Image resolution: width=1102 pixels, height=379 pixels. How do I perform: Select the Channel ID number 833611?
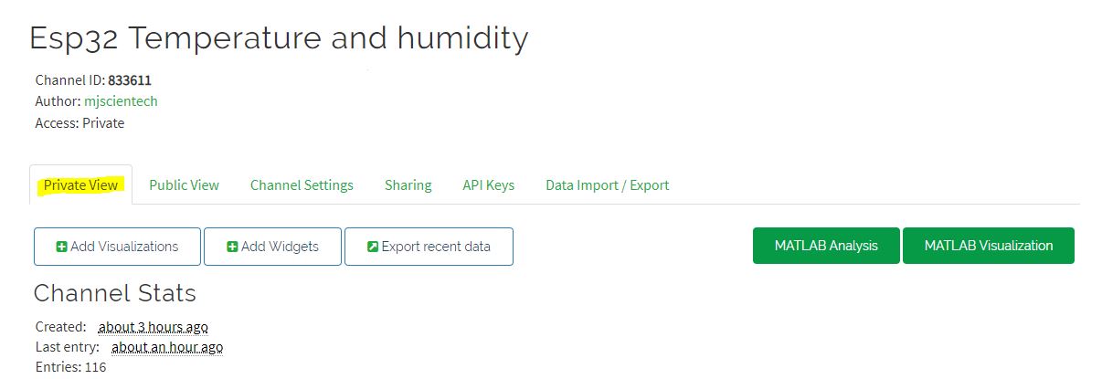(130, 79)
